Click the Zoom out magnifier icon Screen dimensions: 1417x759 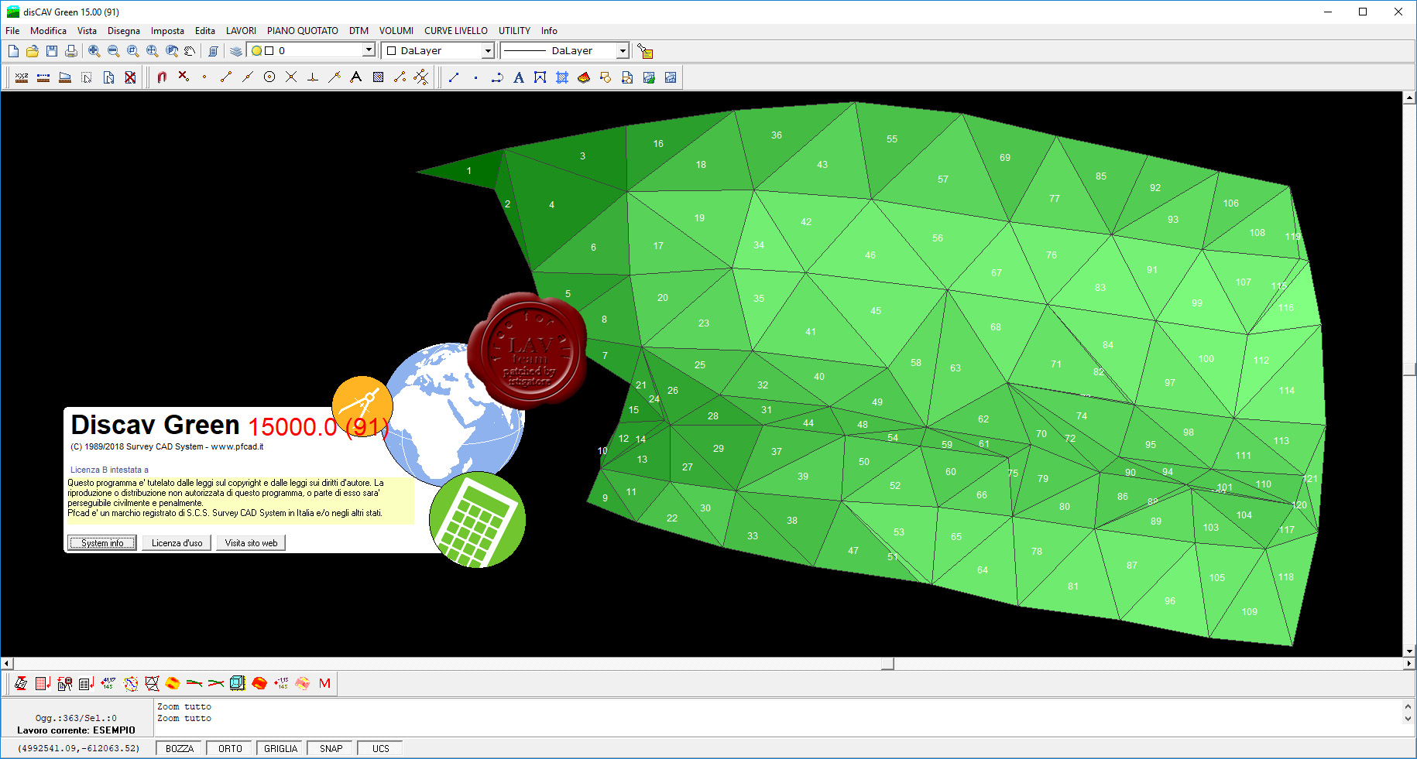[113, 51]
